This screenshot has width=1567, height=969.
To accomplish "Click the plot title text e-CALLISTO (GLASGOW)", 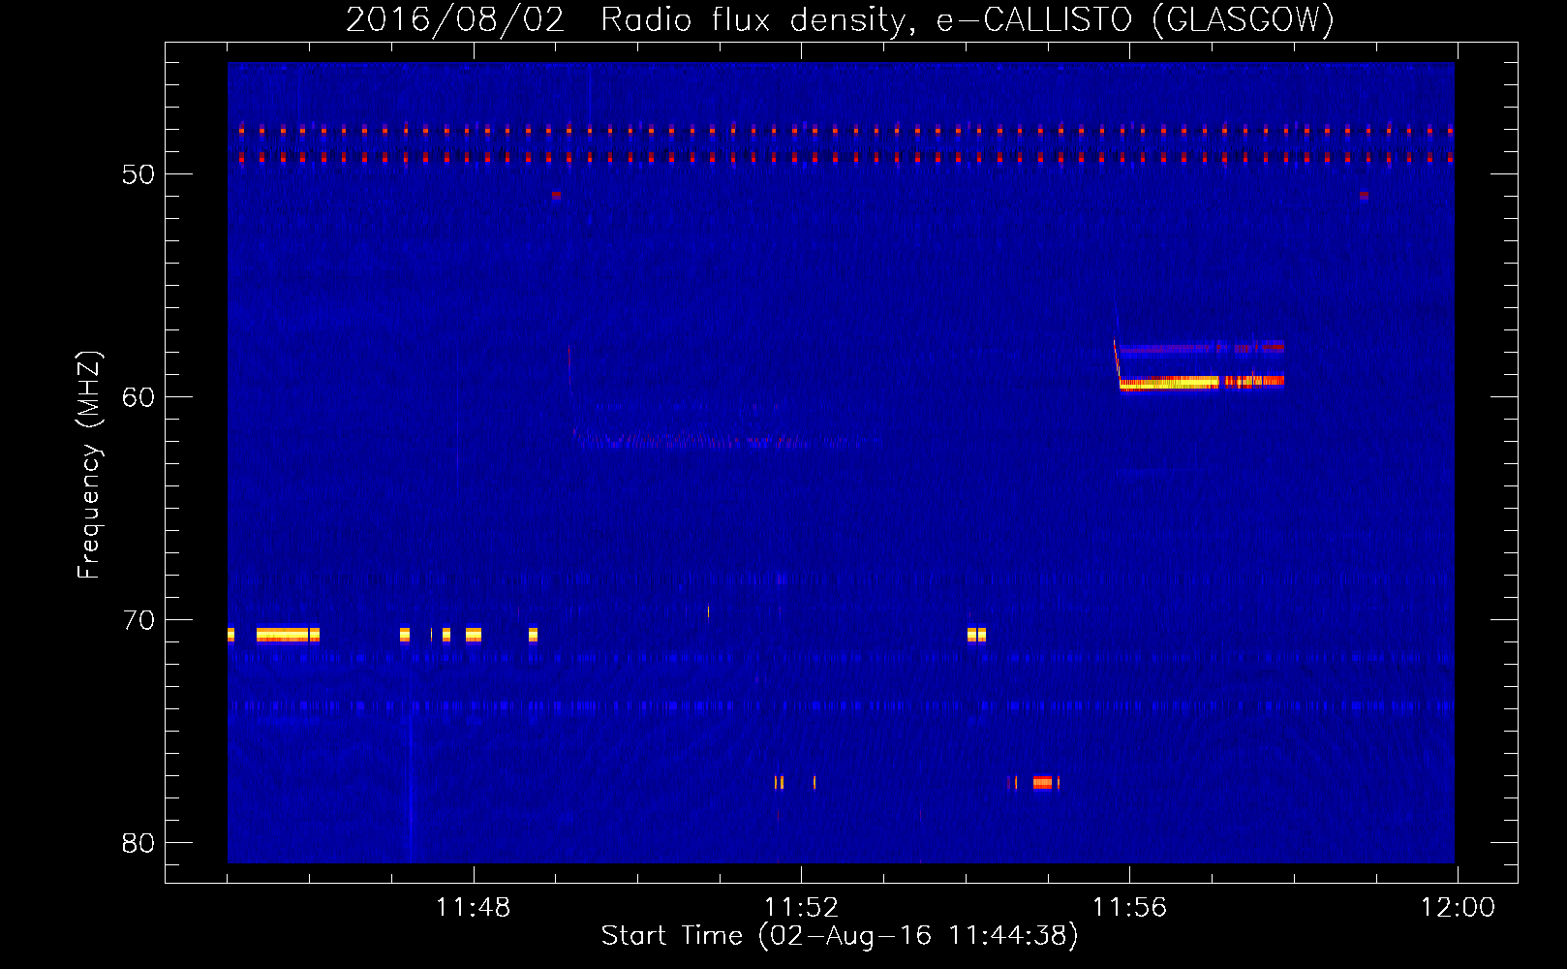I will point(1135,19).
